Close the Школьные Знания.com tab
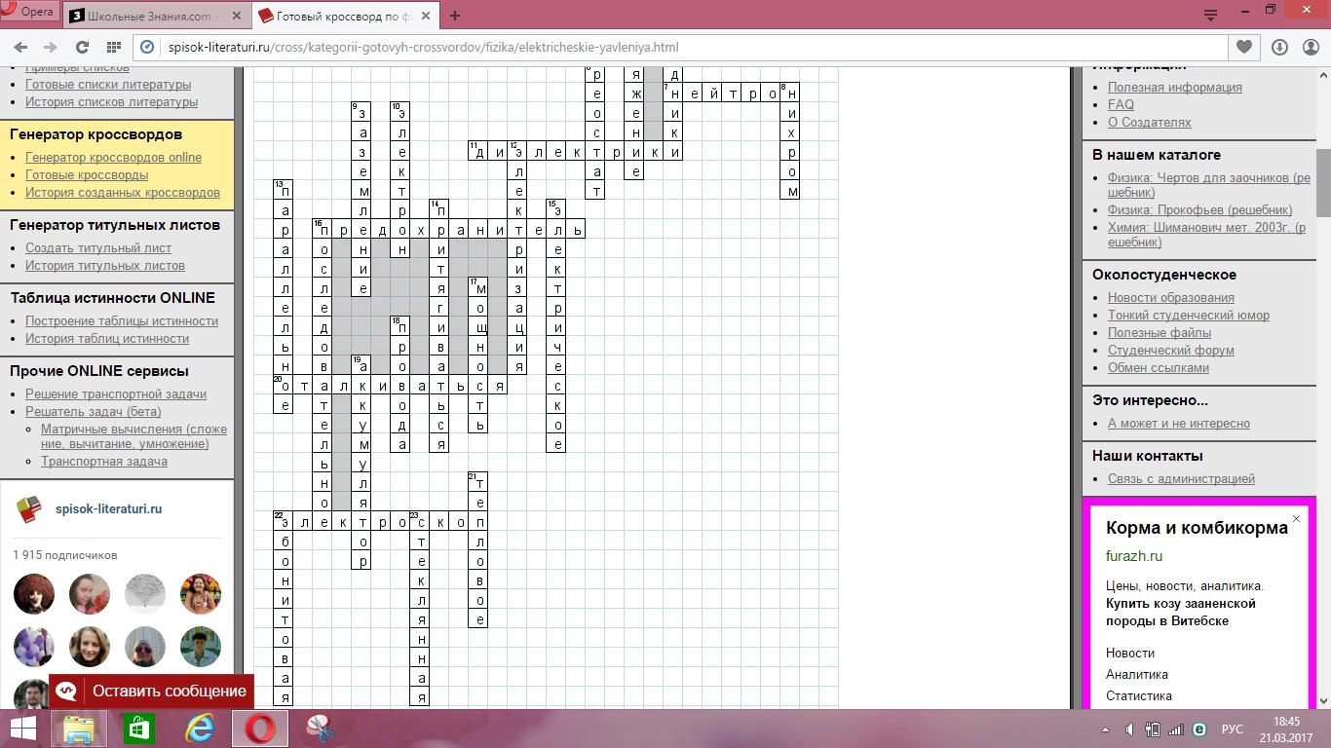1331x748 pixels. pyautogui.click(x=236, y=17)
